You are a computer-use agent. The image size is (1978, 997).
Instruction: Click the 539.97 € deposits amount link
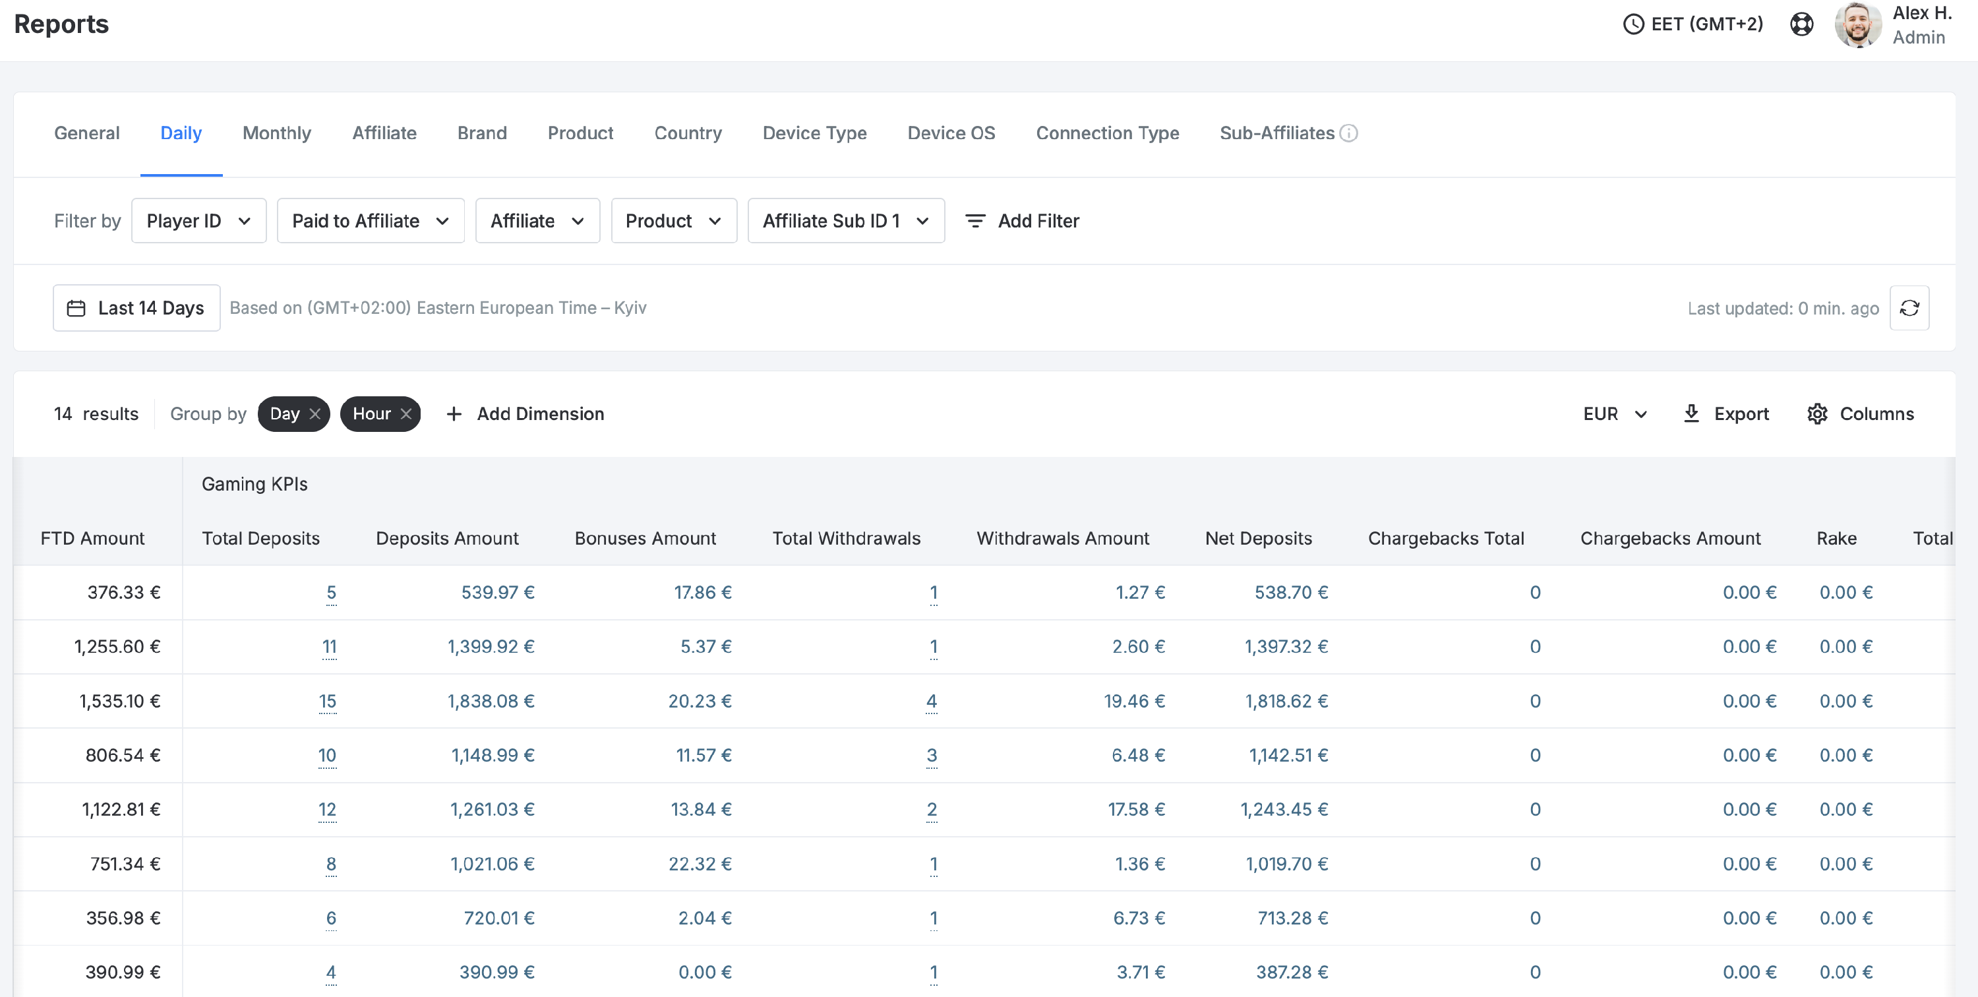(x=496, y=592)
